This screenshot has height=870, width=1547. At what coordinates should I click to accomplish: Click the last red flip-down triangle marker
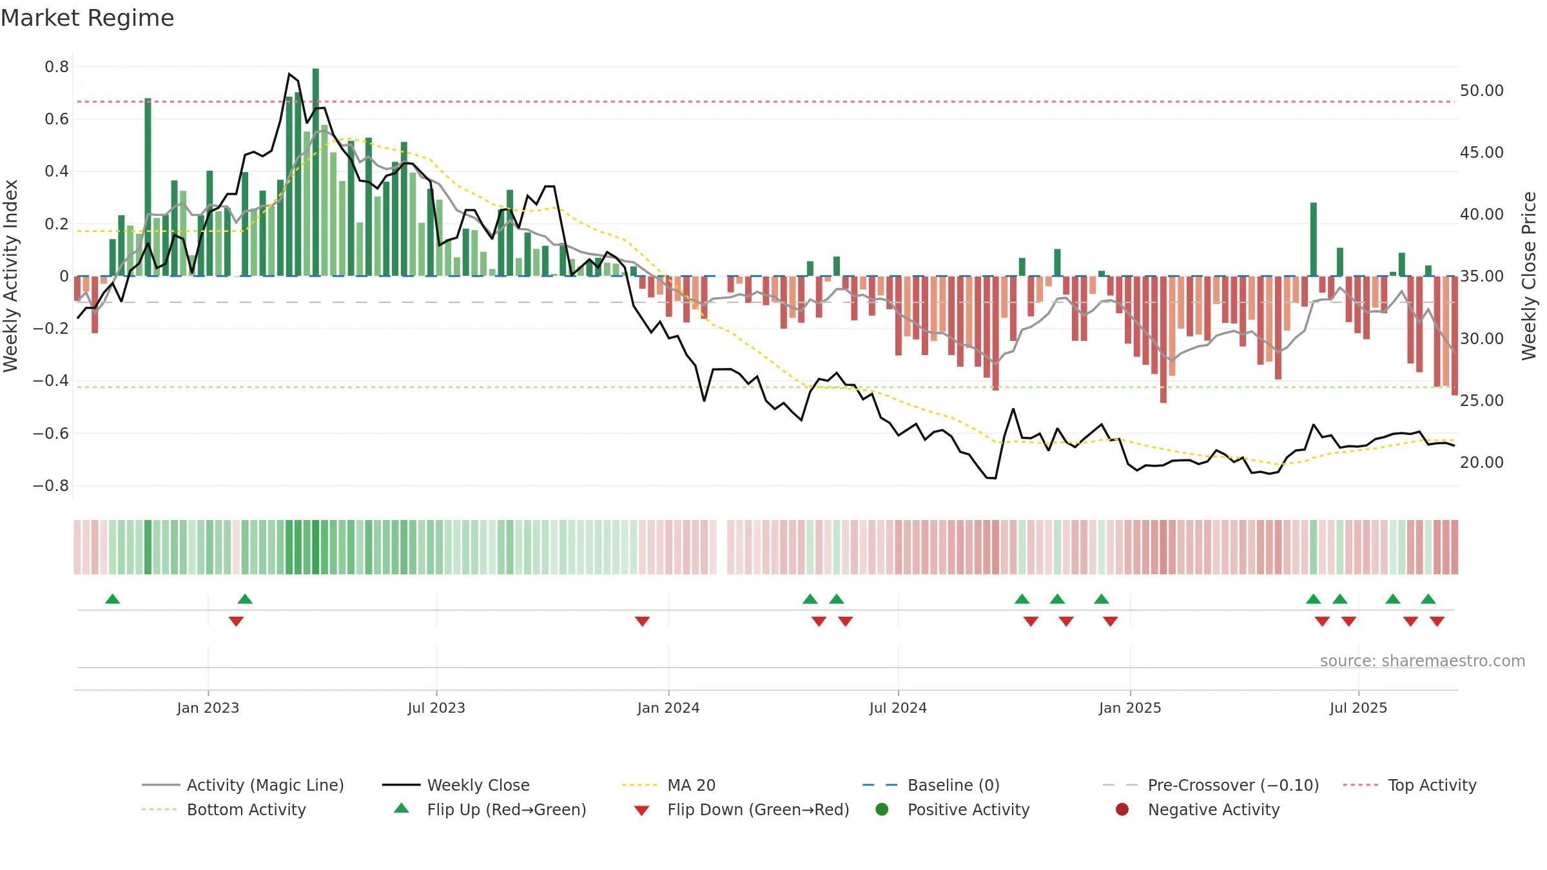(x=1437, y=621)
